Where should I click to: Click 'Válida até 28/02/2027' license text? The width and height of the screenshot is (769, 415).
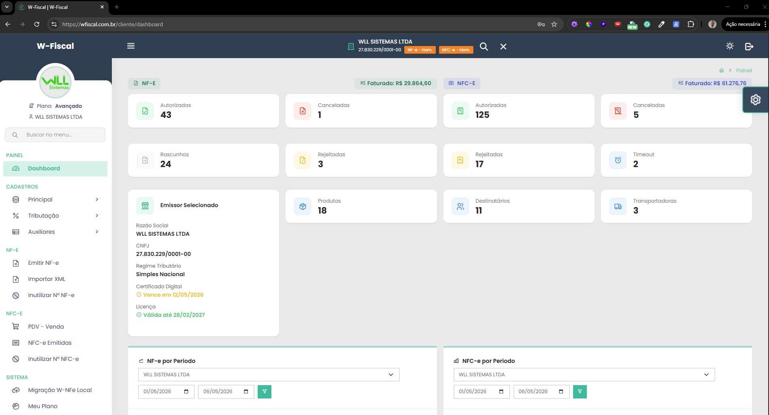coord(174,315)
